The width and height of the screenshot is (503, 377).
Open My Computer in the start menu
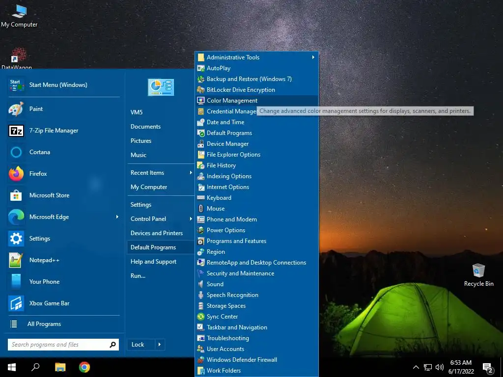pyautogui.click(x=148, y=187)
